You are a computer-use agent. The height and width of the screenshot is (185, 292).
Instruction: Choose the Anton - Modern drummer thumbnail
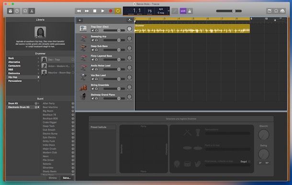(44, 66)
